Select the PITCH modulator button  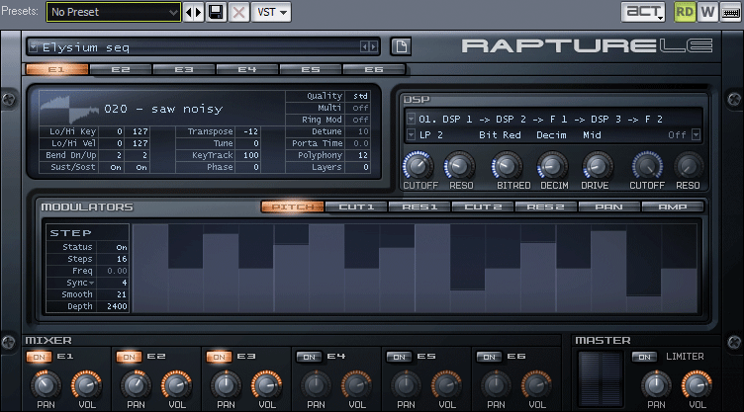click(292, 206)
